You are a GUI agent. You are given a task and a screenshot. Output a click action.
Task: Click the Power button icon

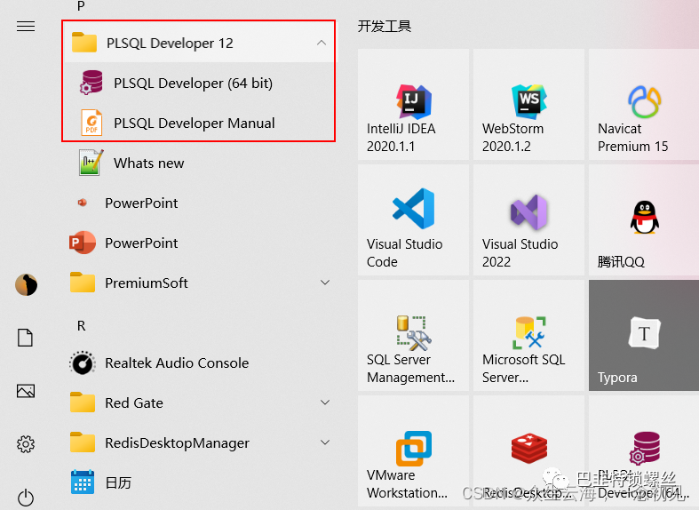click(x=26, y=498)
